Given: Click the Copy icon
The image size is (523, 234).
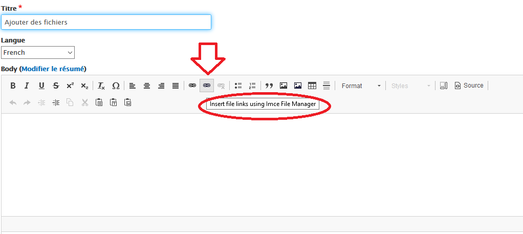Looking at the screenshot, I should pos(70,103).
